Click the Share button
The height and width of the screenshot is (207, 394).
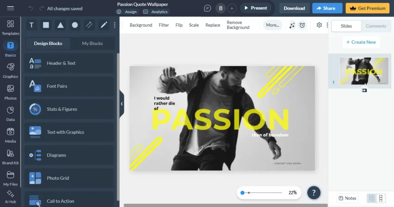pyautogui.click(x=327, y=8)
